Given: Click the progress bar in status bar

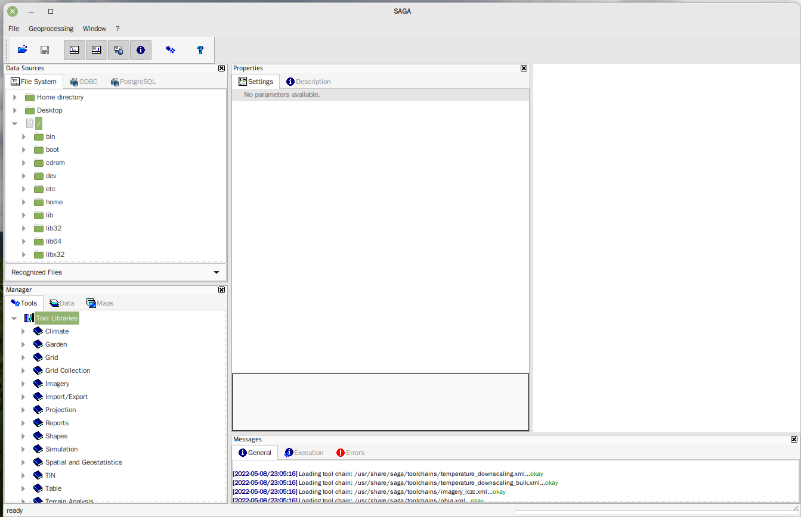Looking at the screenshot, I should coord(656,512).
